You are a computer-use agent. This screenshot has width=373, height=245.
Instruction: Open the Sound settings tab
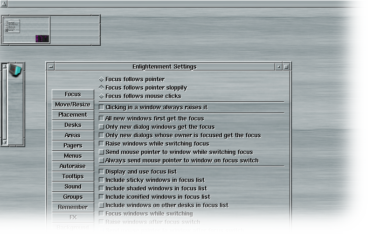[x=73, y=186]
